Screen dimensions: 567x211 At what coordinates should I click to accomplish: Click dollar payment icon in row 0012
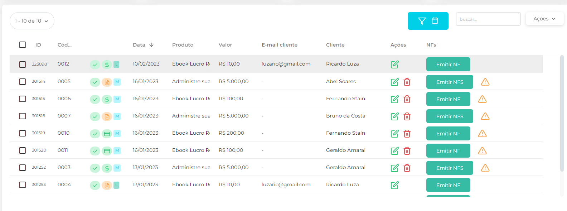coord(107,64)
